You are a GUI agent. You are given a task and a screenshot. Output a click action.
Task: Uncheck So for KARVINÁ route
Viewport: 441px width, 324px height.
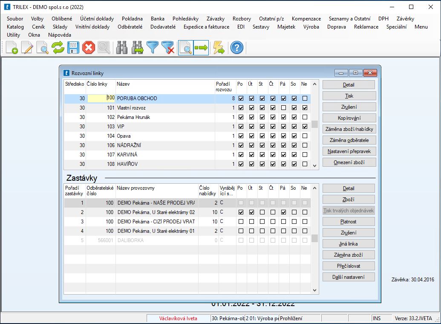pyautogui.click(x=294, y=155)
